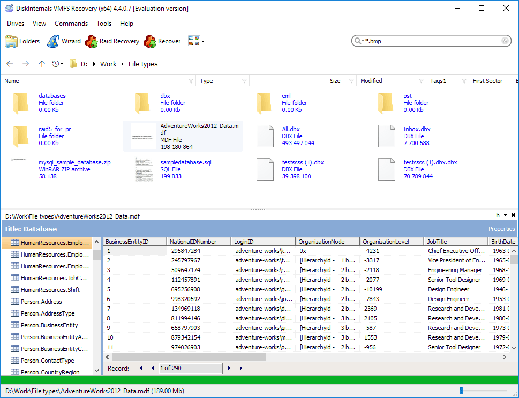Click the D: drive in breadcrumb
519x398 pixels.
click(84, 64)
